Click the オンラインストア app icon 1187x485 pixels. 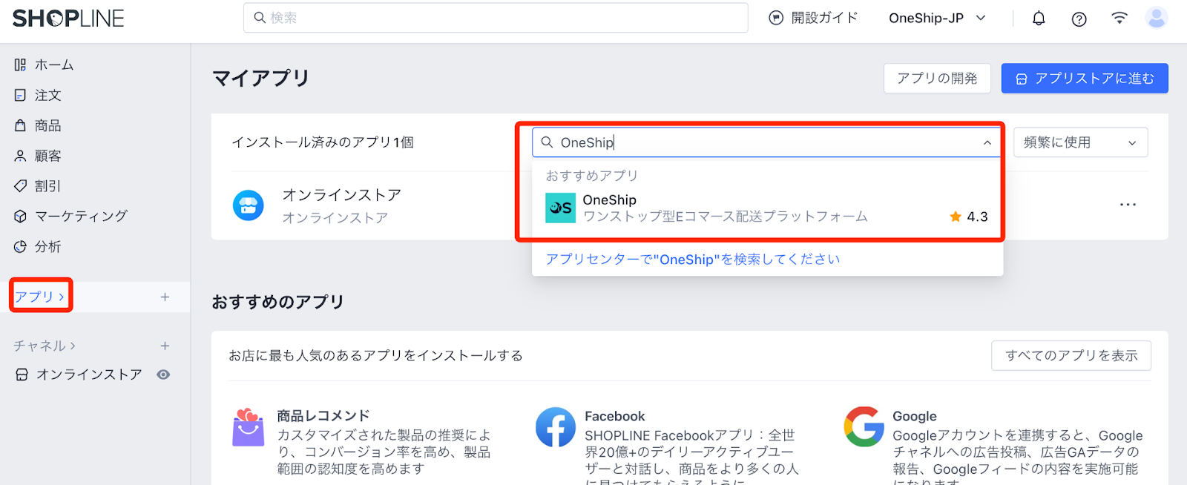(249, 205)
